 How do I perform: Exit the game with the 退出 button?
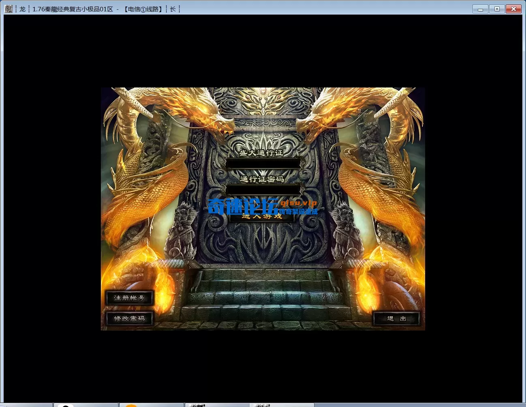pos(396,319)
